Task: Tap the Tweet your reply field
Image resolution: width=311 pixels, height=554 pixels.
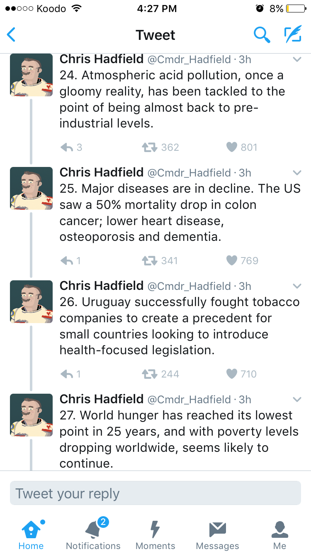Action: click(x=155, y=493)
